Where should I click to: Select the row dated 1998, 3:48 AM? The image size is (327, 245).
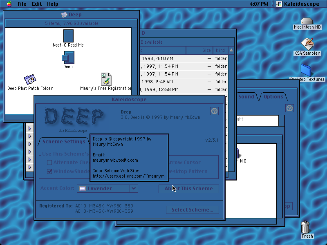click(184, 82)
